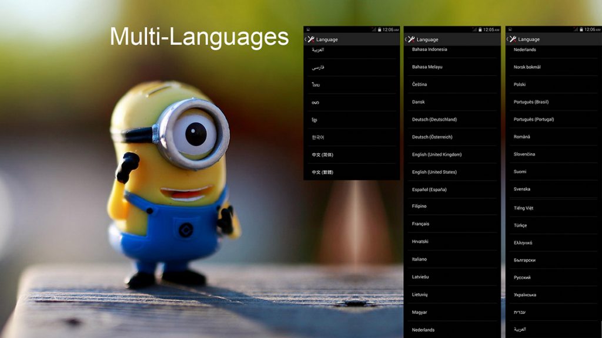Choose Русский in the language list
This screenshot has width=602, height=338.
(522, 277)
